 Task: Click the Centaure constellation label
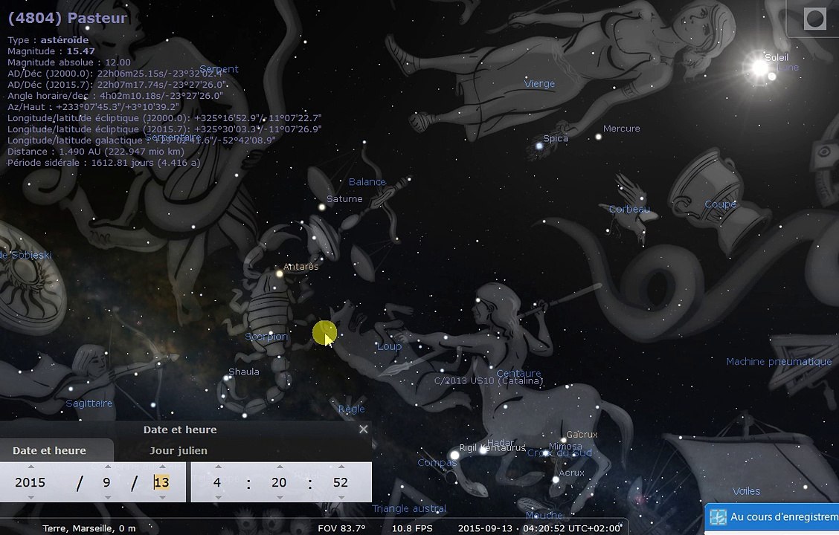click(518, 373)
